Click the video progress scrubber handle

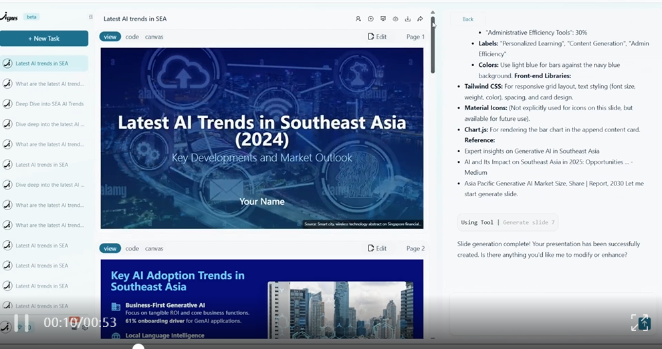[138, 347]
